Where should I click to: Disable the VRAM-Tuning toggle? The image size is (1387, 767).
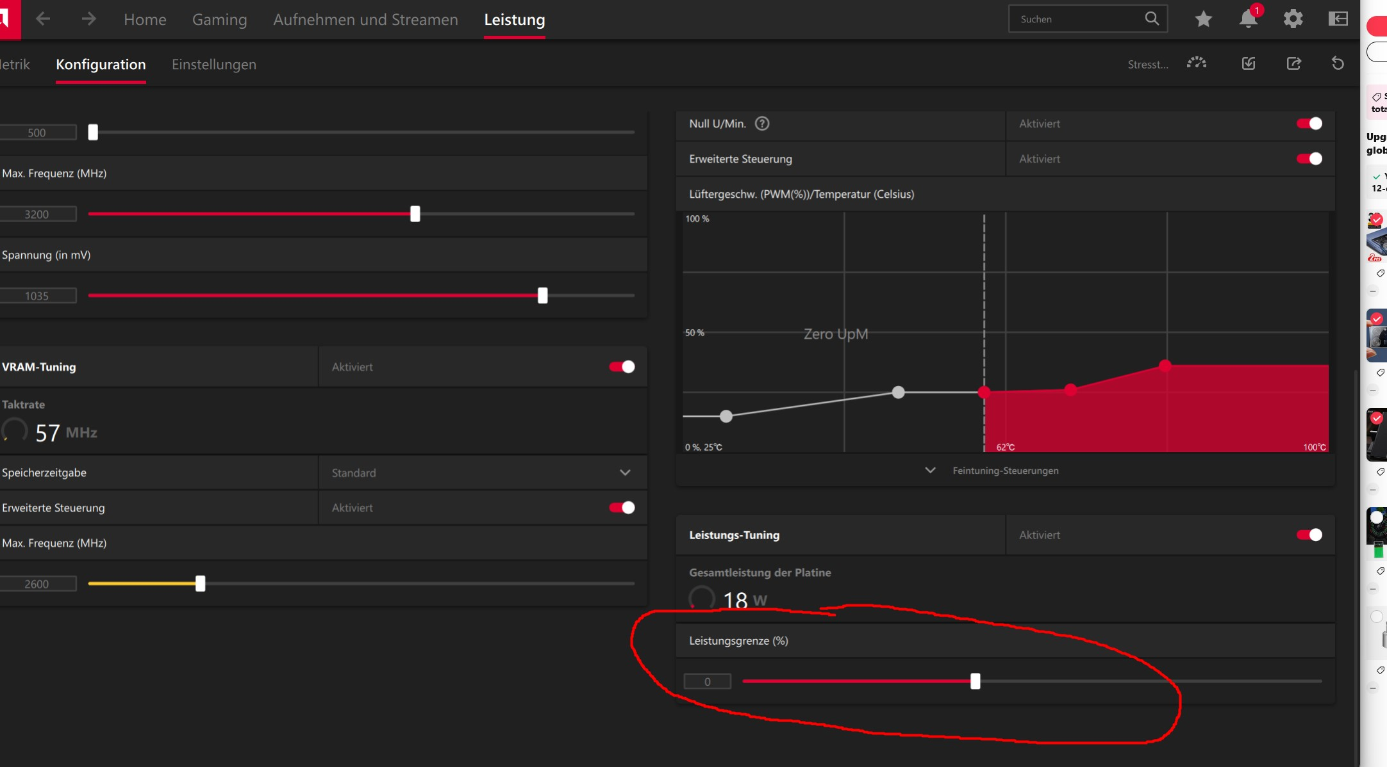pyautogui.click(x=622, y=367)
